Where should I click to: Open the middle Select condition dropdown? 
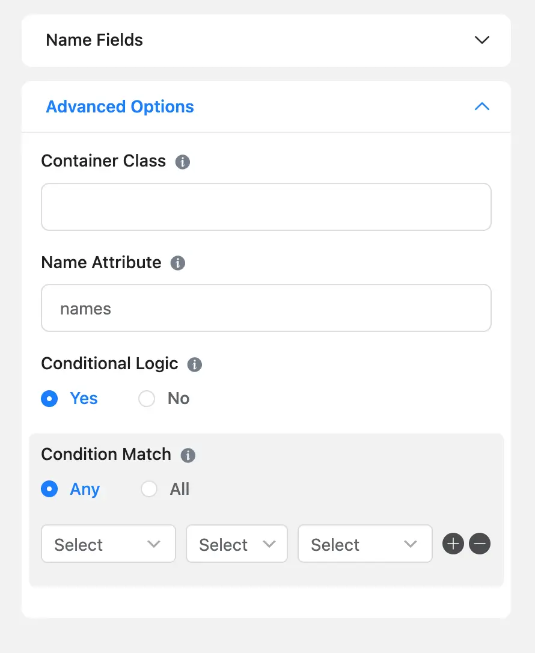coord(236,544)
